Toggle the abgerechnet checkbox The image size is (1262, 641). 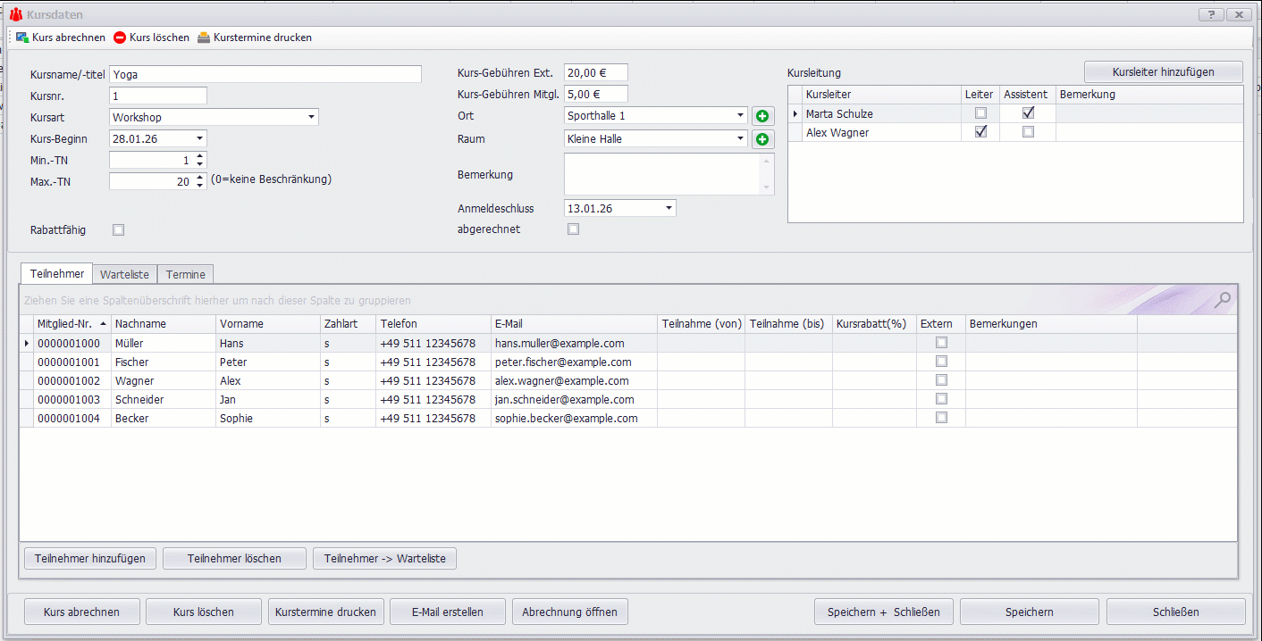574,229
